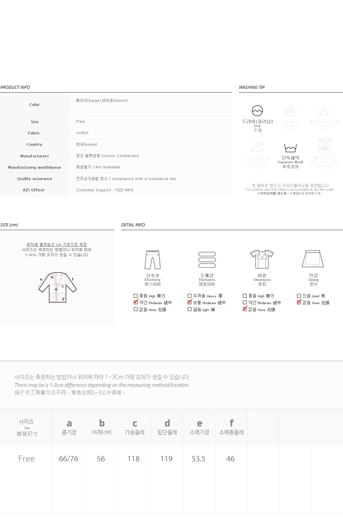Image resolution: width=343 pixels, height=523 pixels.
Task: Click the Thickness stacked layers icon
Action: (x=207, y=260)
